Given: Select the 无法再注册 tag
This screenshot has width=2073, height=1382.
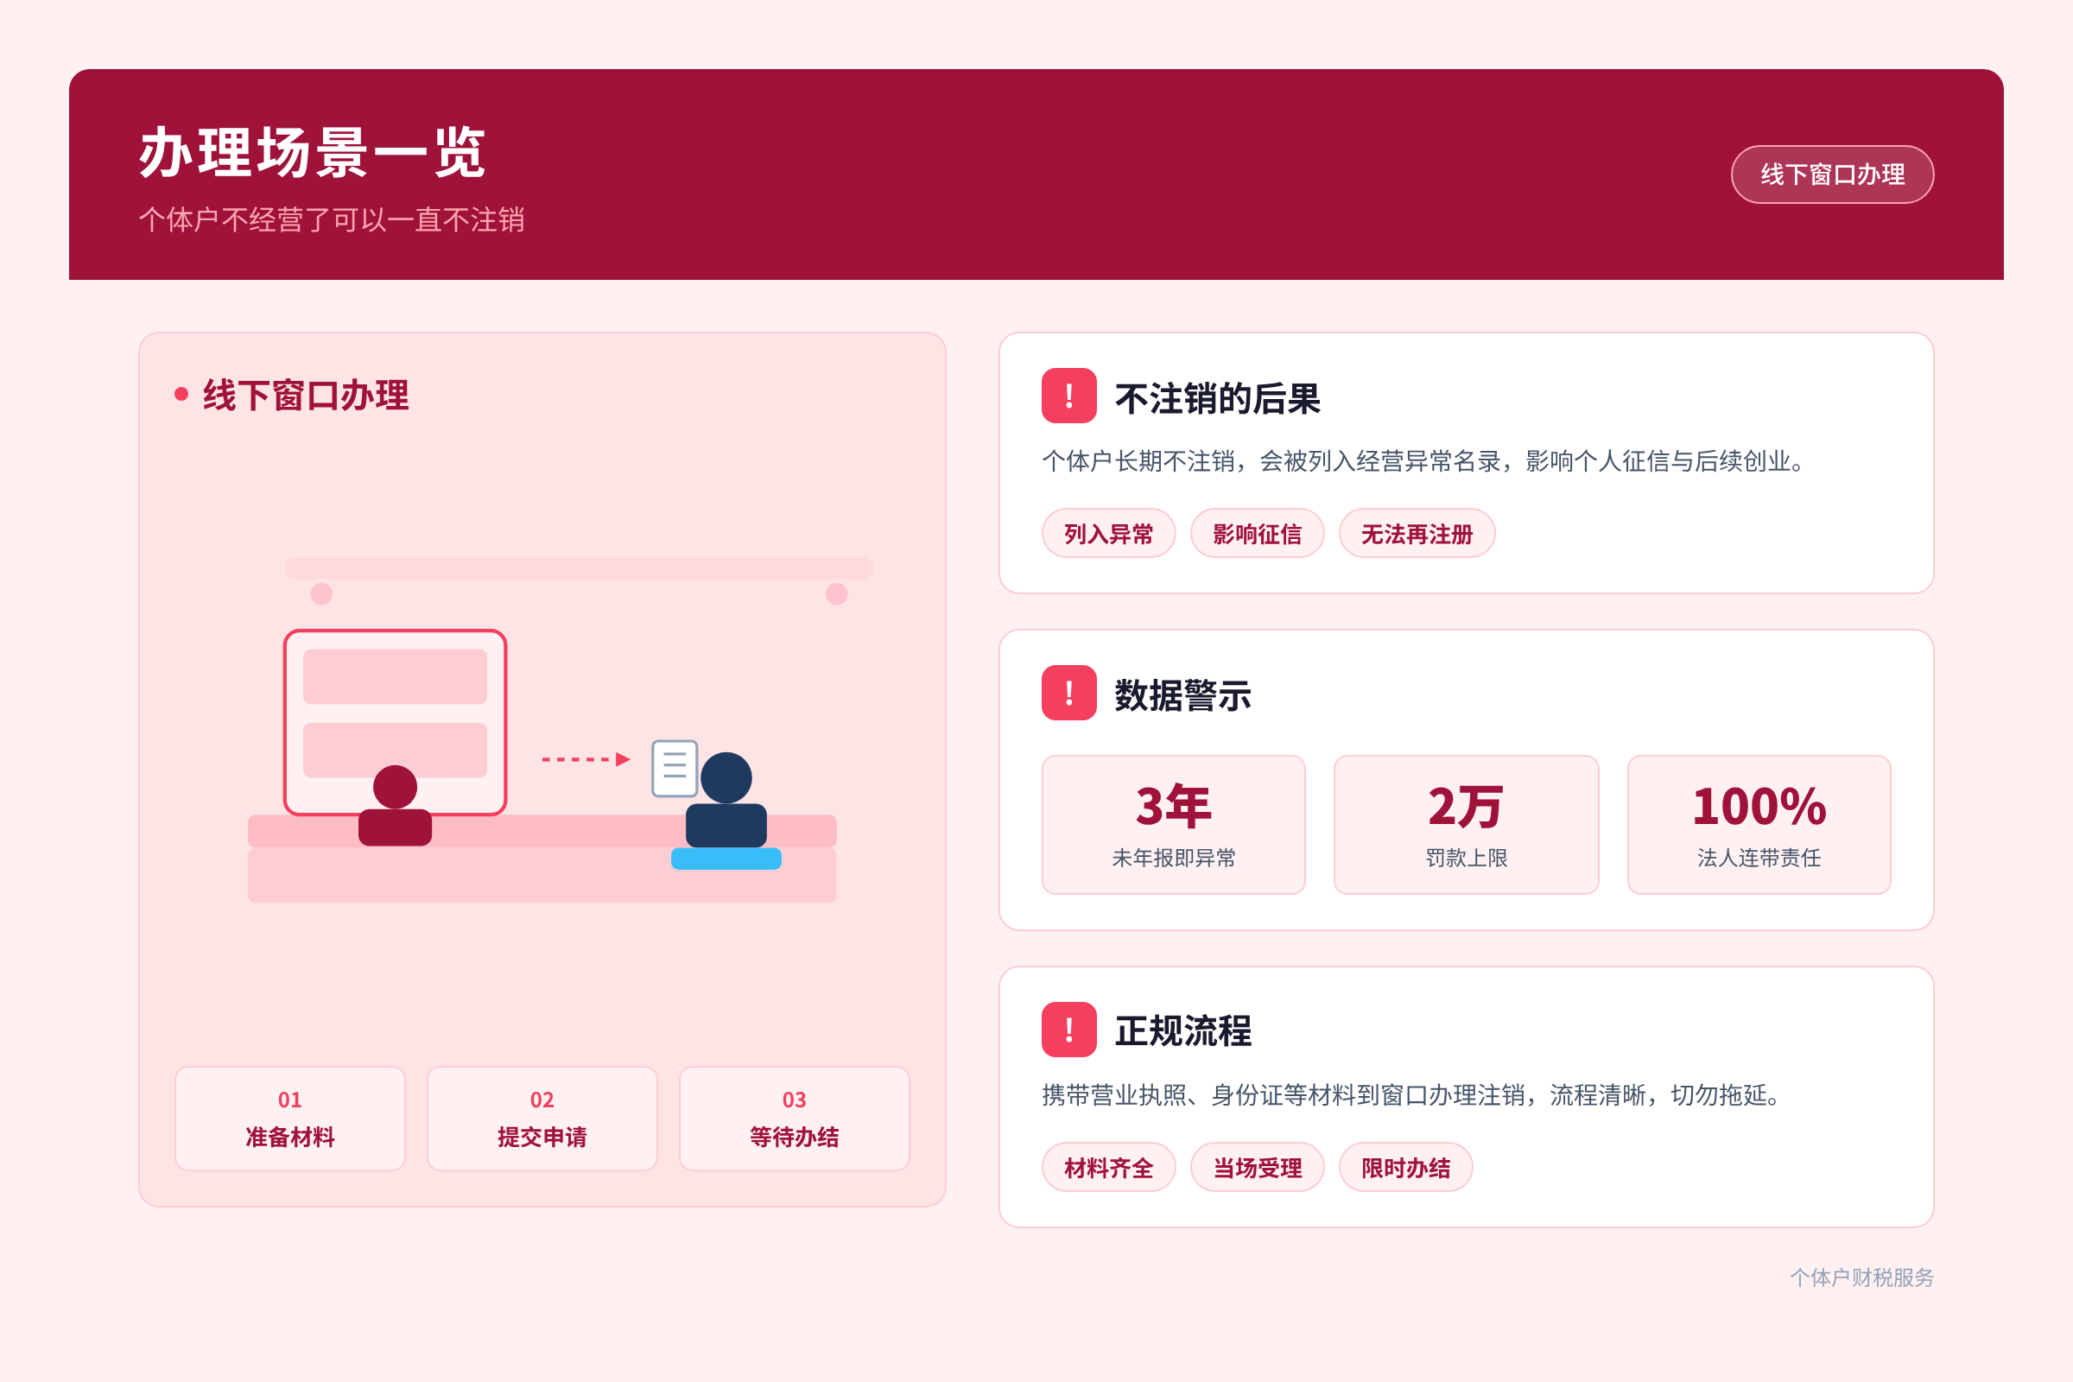Looking at the screenshot, I should pos(1417,533).
